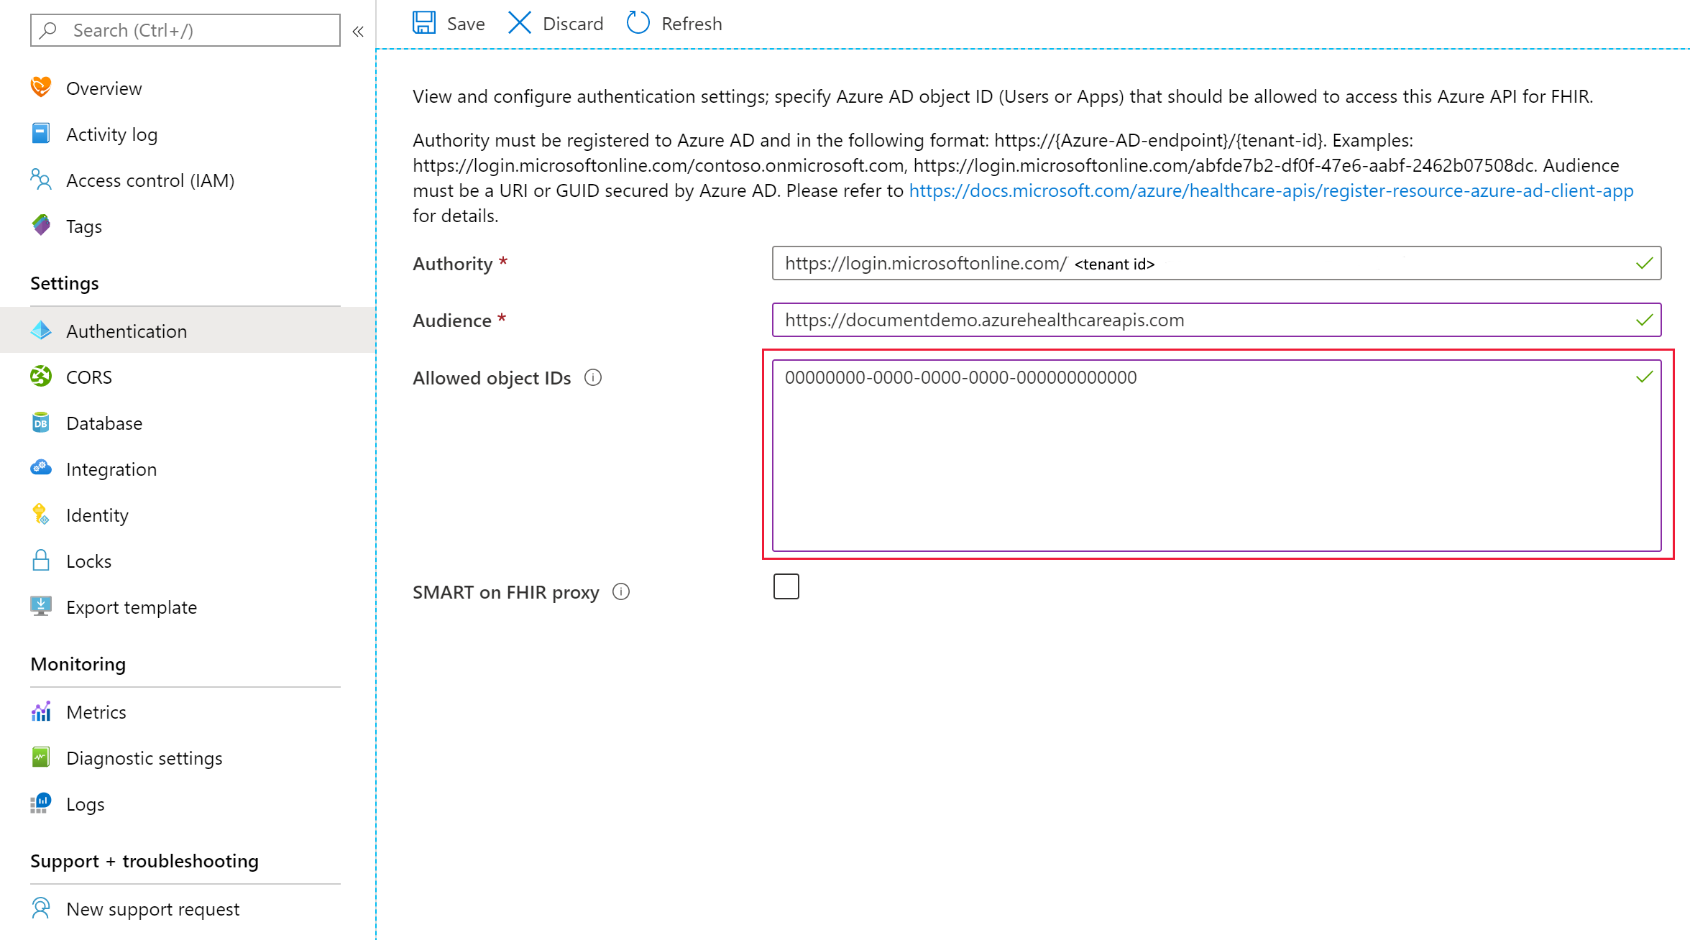1690x940 pixels.
Task: Click the CORS settings icon
Action: pos(40,377)
